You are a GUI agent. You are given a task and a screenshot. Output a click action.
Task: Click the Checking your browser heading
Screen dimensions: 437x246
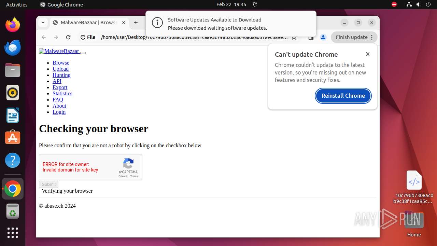pos(94,128)
